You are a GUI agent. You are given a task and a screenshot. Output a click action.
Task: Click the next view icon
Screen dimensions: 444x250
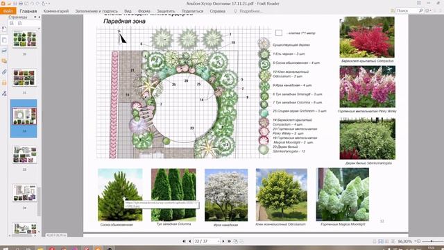click(241, 241)
